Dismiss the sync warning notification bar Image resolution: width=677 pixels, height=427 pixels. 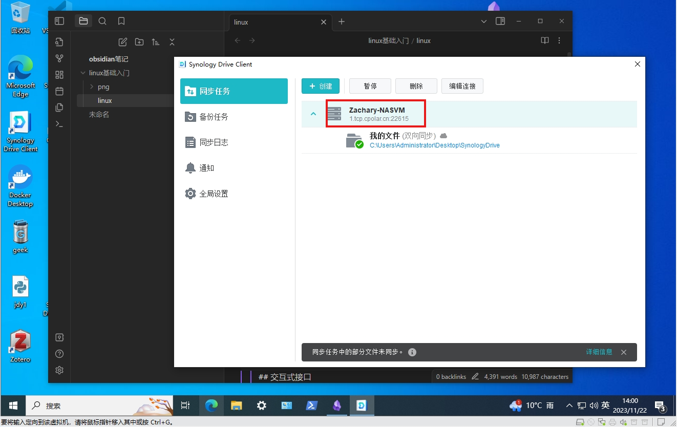[624, 352]
